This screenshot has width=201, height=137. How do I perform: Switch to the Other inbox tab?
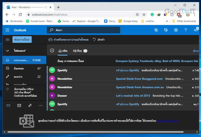click(80, 51)
